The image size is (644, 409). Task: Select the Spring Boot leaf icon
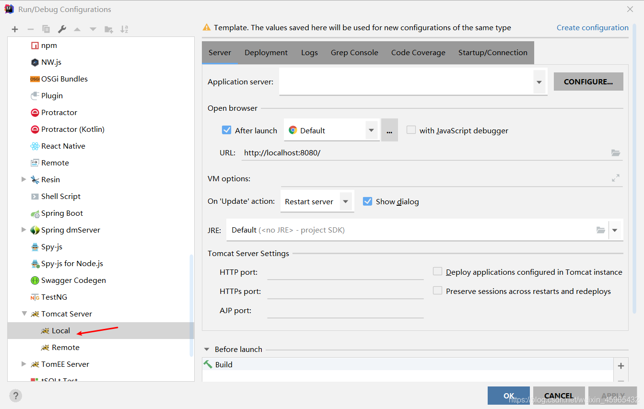click(x=35, y=213)
